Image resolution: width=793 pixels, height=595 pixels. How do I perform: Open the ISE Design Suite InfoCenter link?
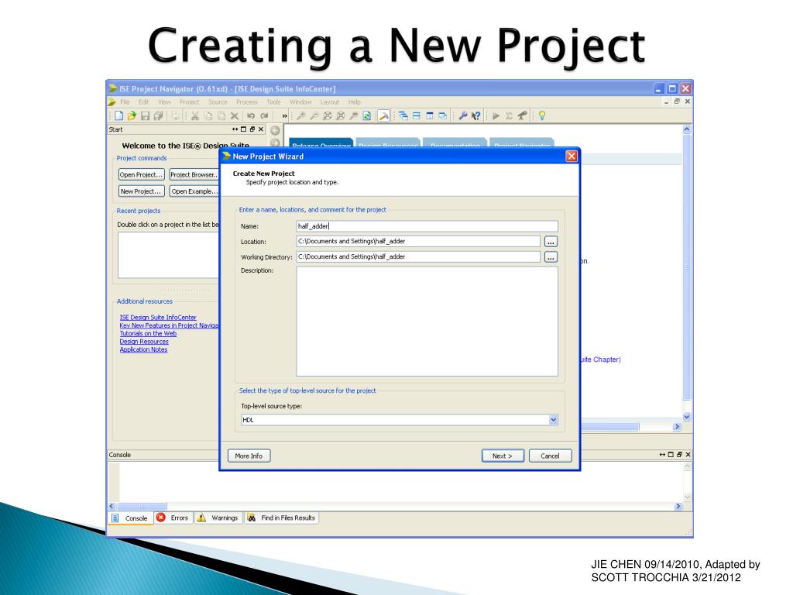point(158,317)
